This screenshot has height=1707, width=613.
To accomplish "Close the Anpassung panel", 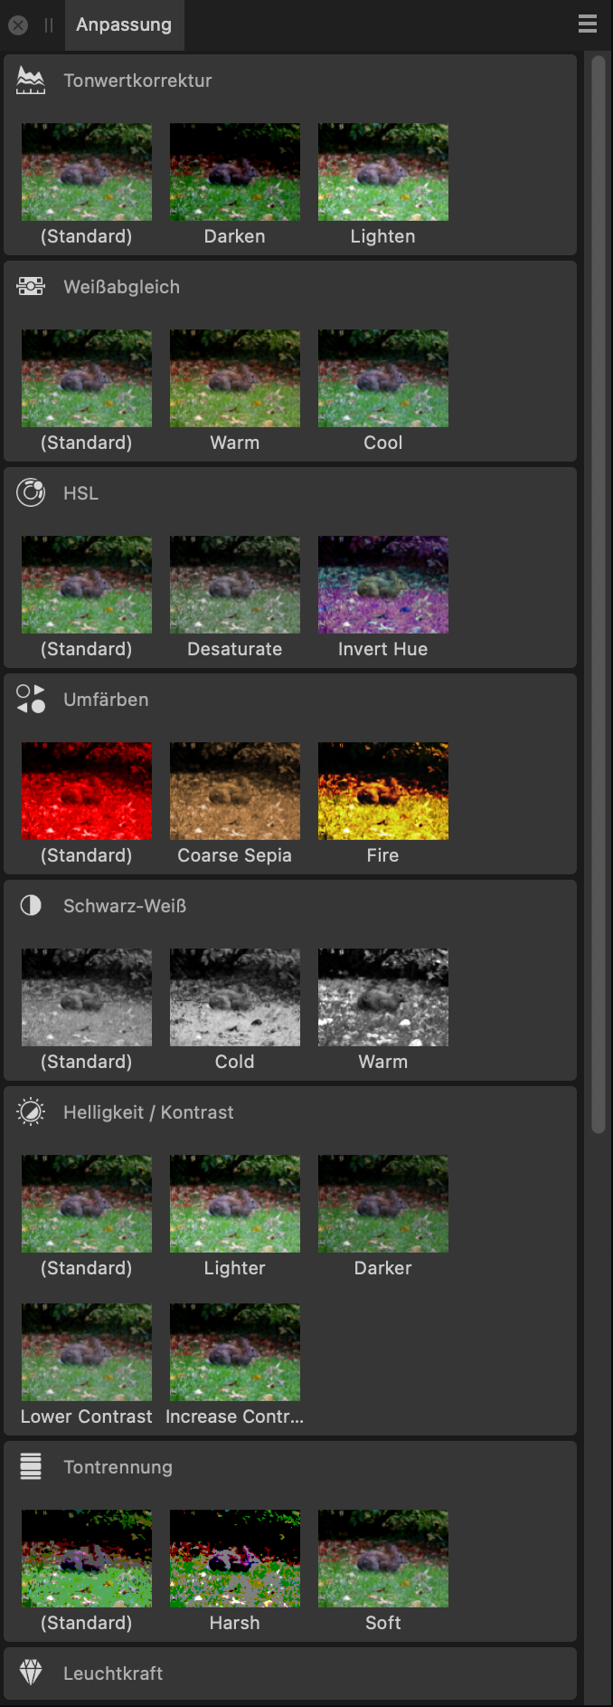I will [x=18, y=25].
